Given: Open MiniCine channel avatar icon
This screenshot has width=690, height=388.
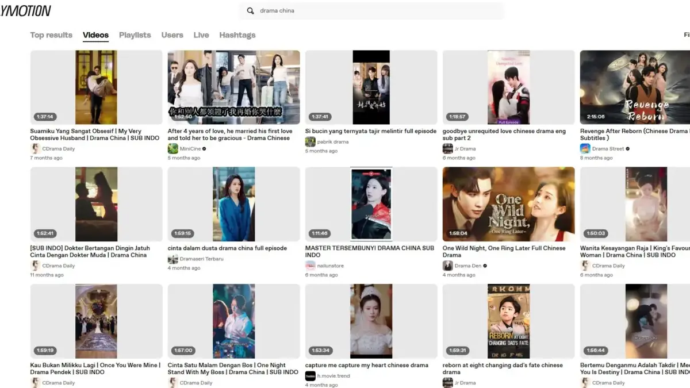Looking at the screenshot, I should click(x=172, y=148).
